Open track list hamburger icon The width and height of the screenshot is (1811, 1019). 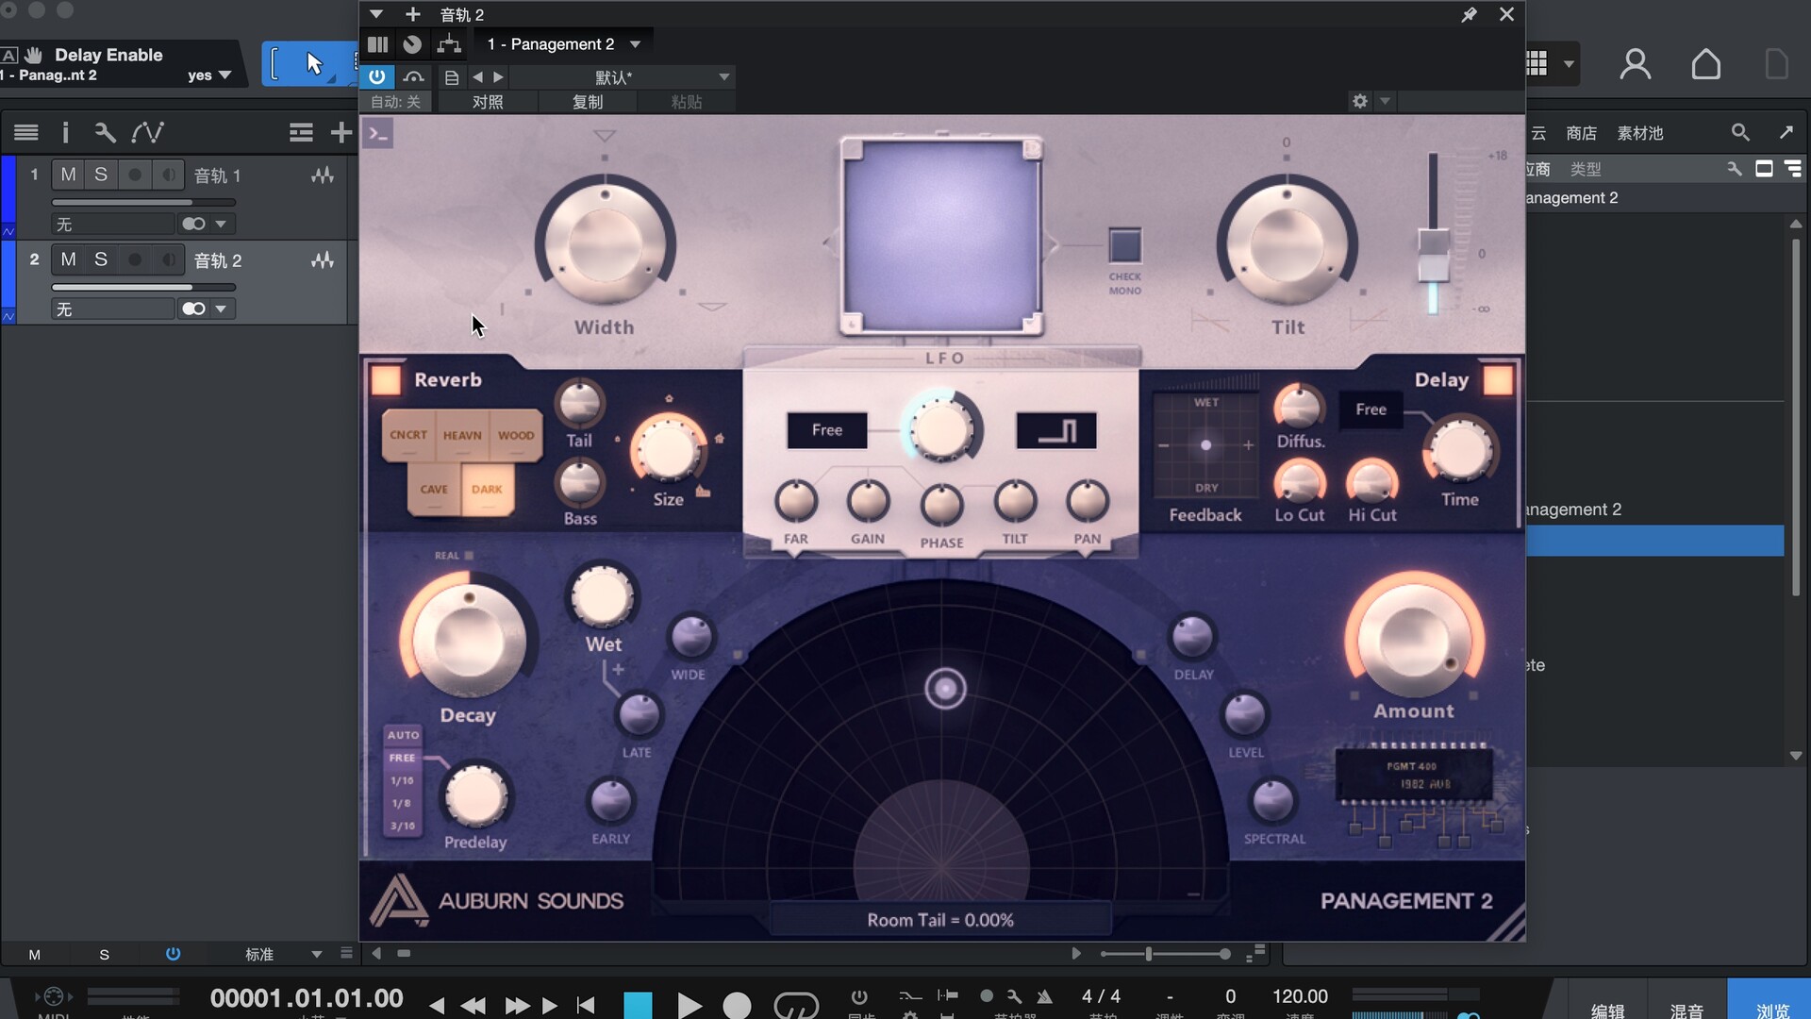click(x=26, y=132)
